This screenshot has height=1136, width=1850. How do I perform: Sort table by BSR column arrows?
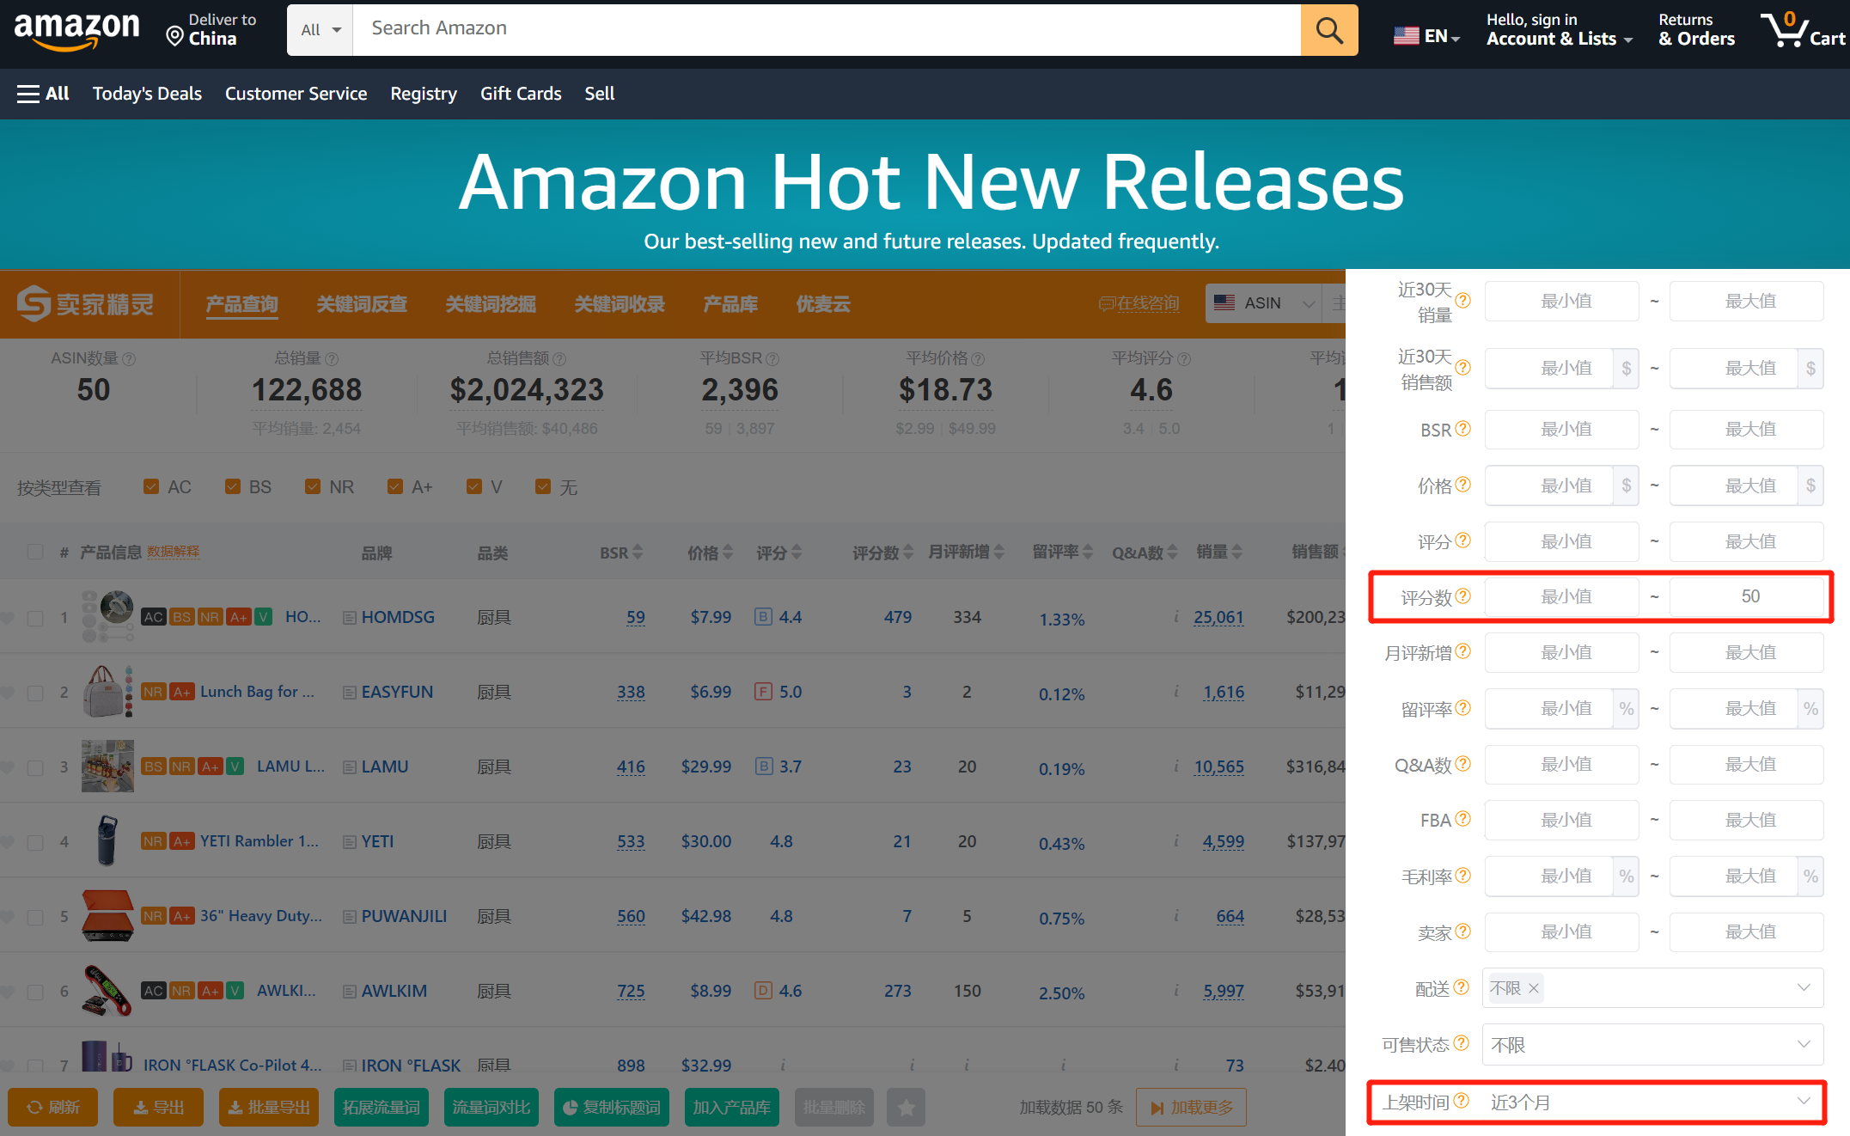pos(638,553)
